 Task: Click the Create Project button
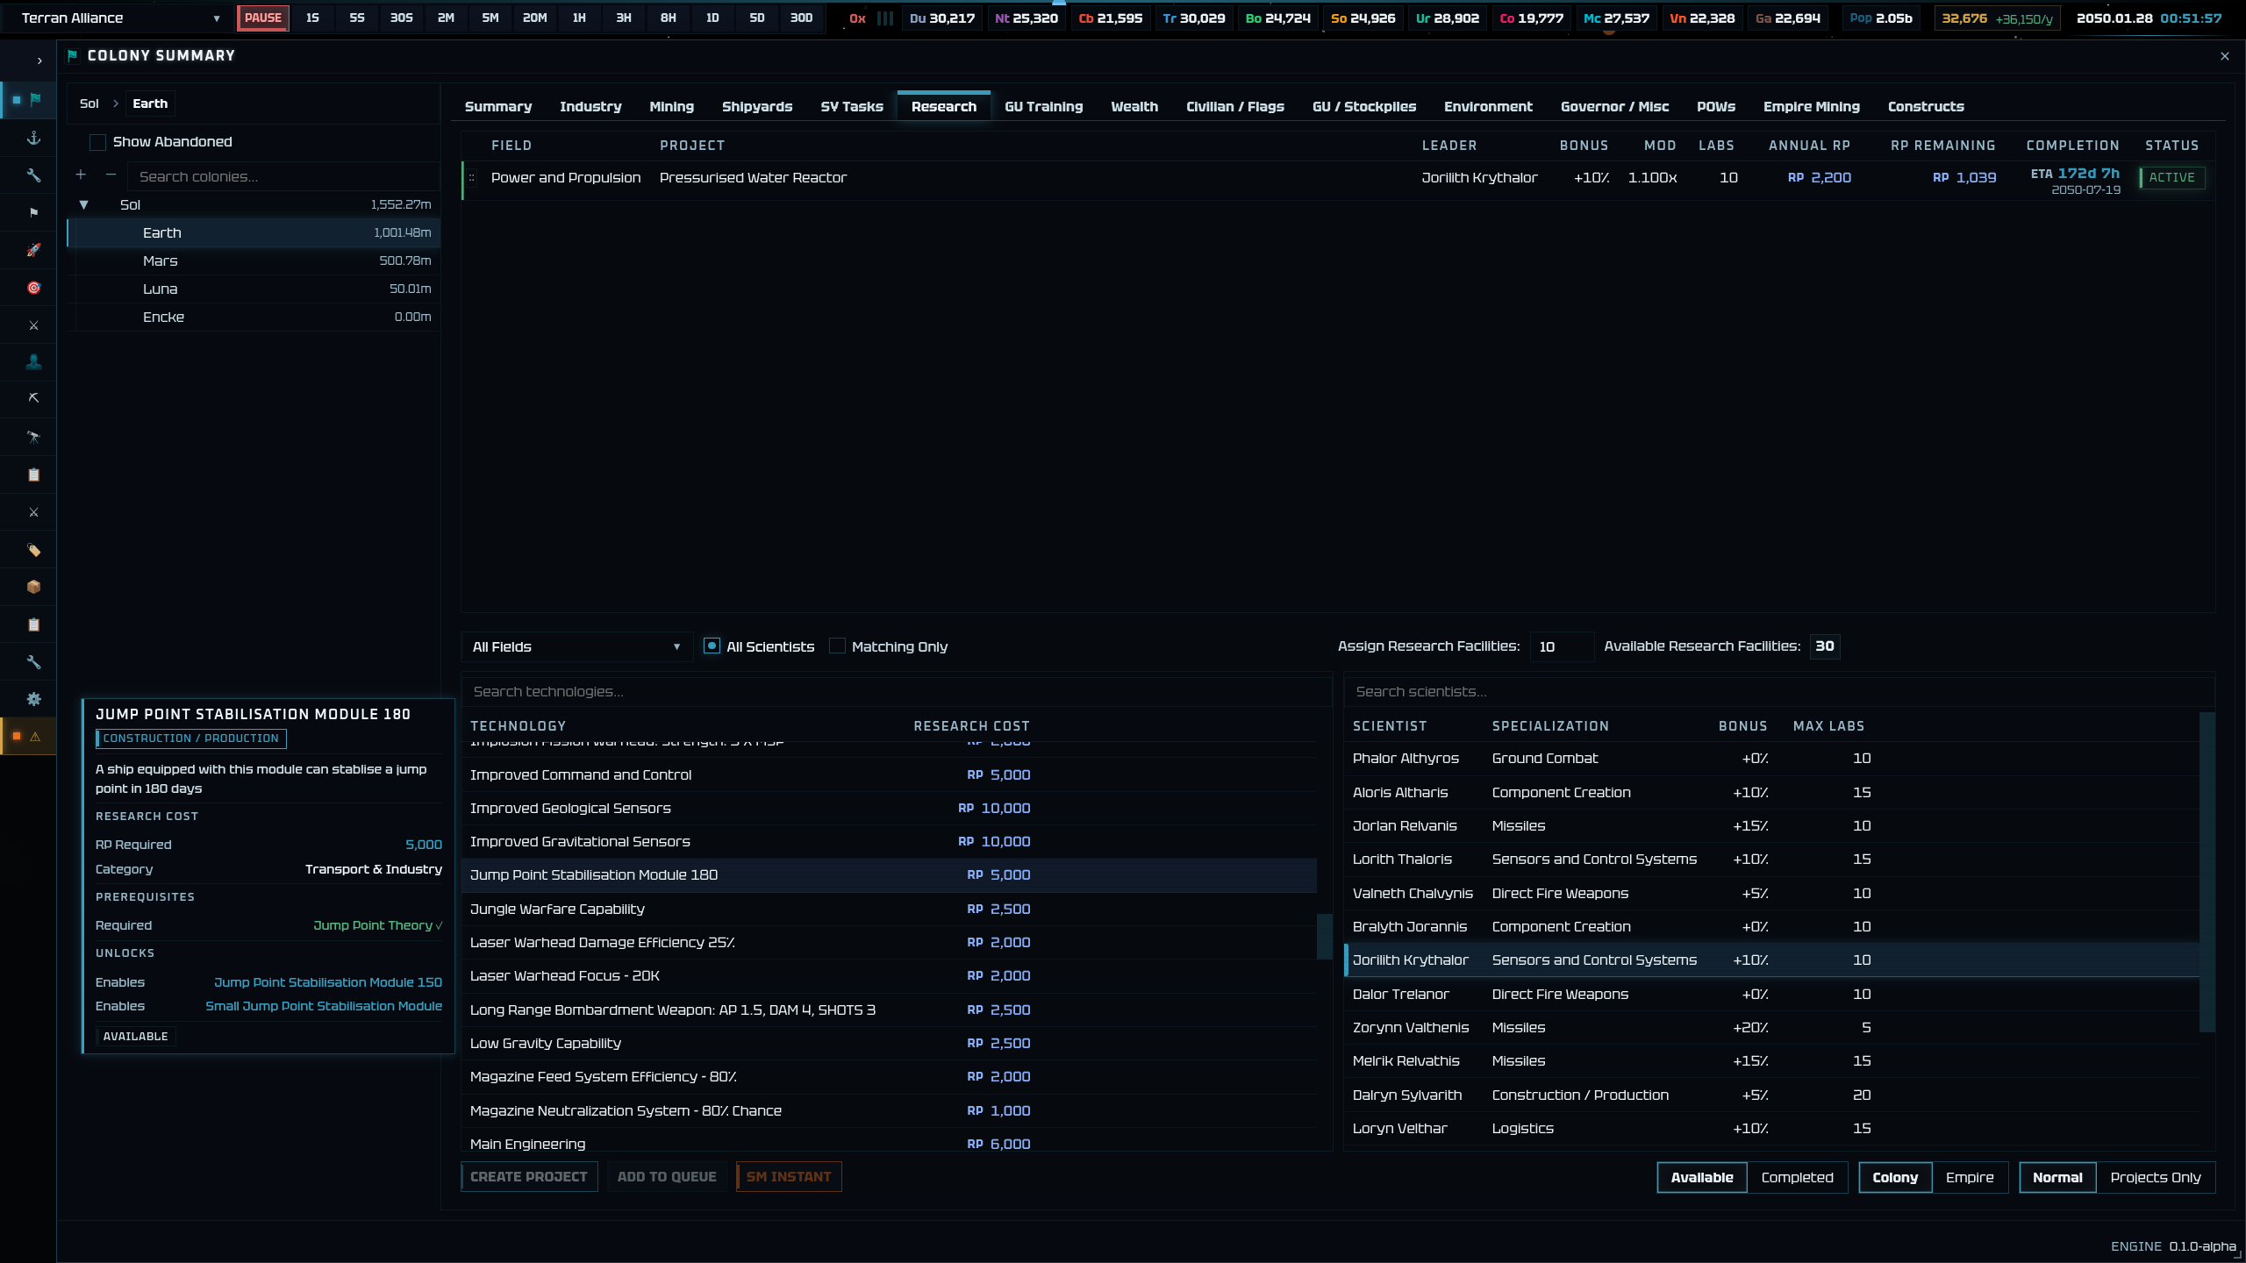(529, 1177)
